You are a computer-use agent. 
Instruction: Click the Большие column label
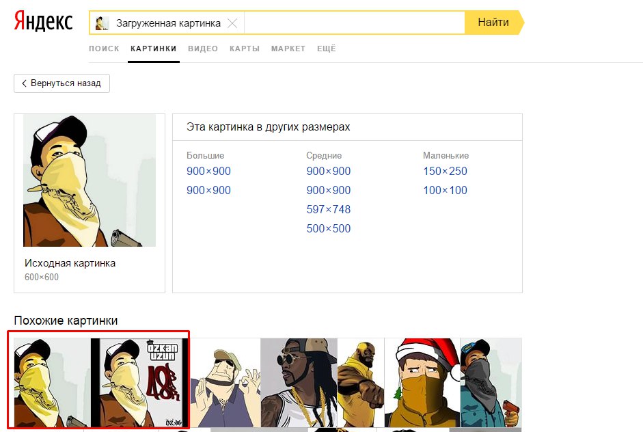click(206, 155)
